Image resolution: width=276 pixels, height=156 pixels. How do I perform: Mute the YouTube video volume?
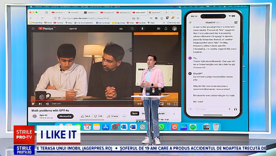pyautogui.click(x=47, y=104)
